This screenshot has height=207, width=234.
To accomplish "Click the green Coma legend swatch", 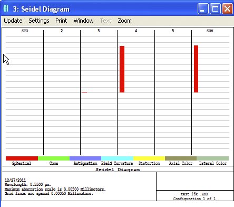I will [54, 158].
